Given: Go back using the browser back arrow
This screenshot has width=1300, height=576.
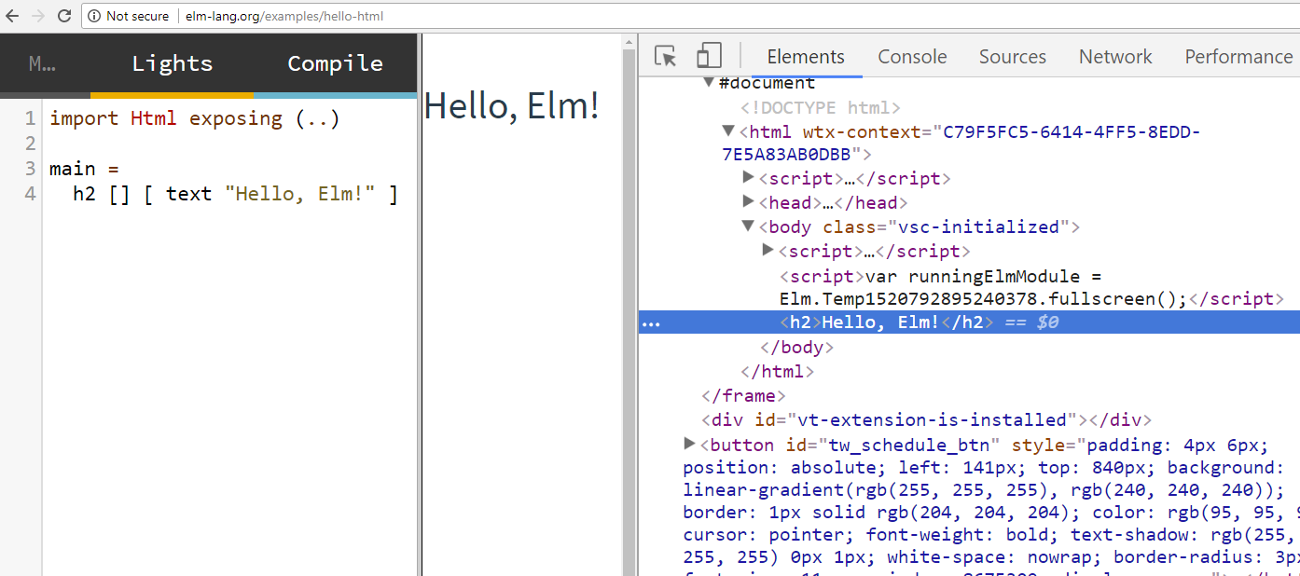Looking at the screenshot, I should click(12, 16).
